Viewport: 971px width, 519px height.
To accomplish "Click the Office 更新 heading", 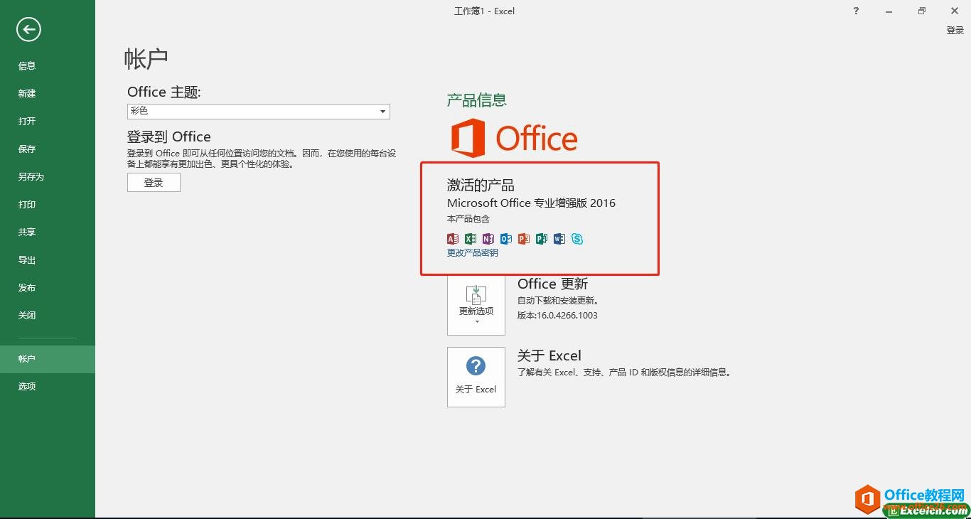I will (553, 284).
